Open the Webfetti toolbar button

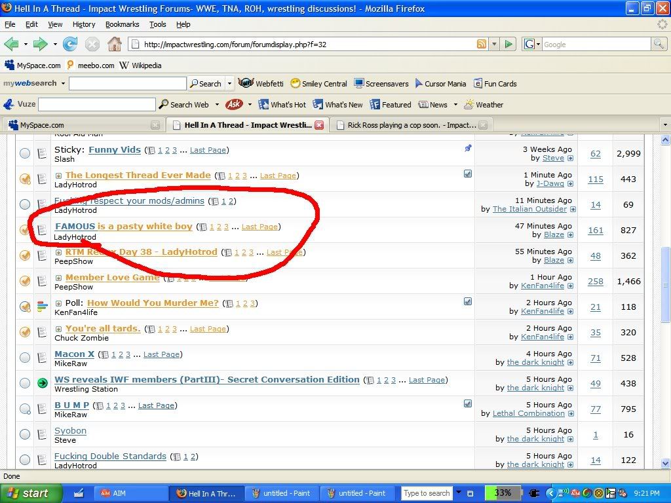261,83
